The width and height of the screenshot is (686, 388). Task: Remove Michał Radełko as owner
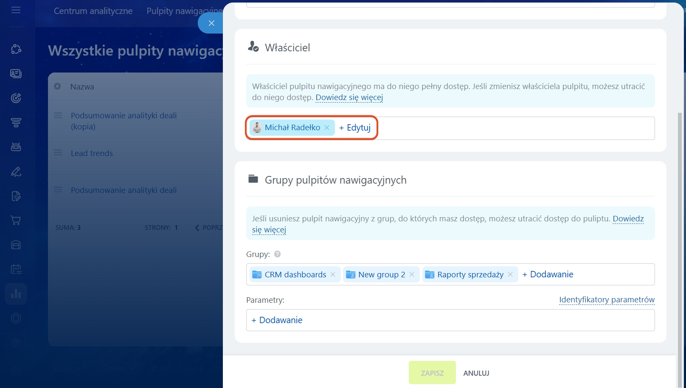(x=327, y=128)
